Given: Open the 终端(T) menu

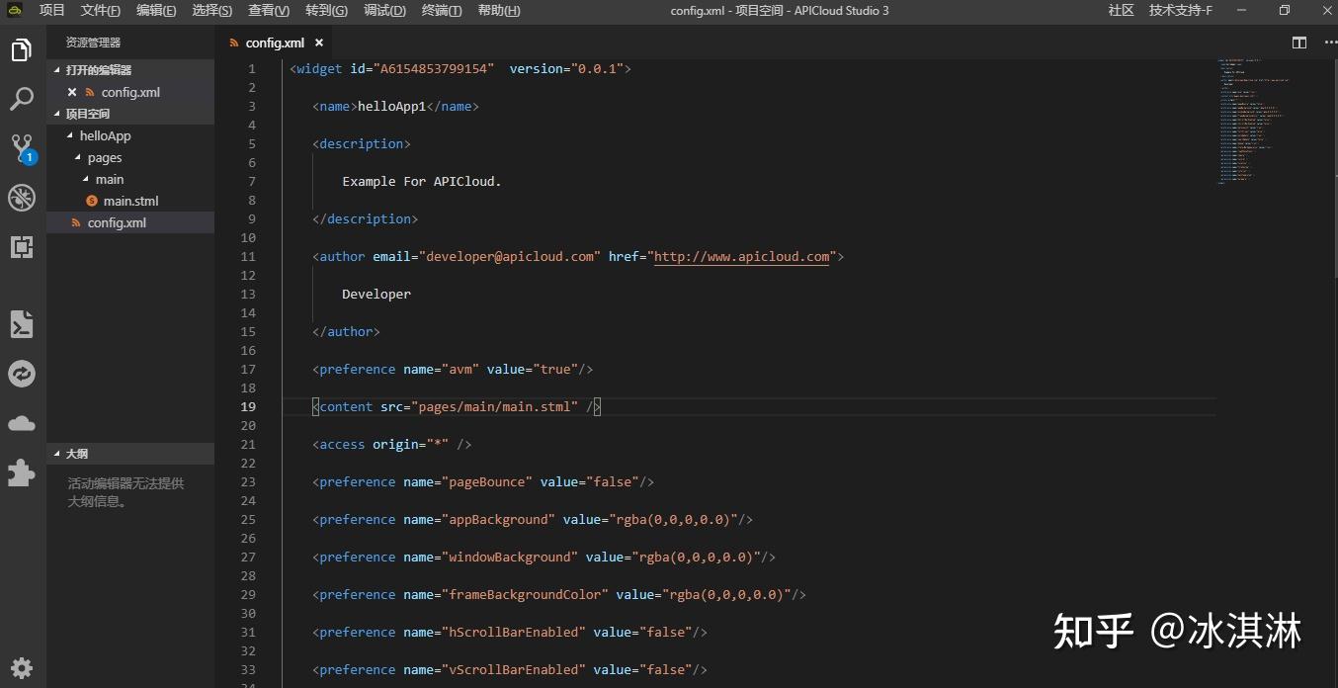Looking at the screenshot, I should 442,11.
